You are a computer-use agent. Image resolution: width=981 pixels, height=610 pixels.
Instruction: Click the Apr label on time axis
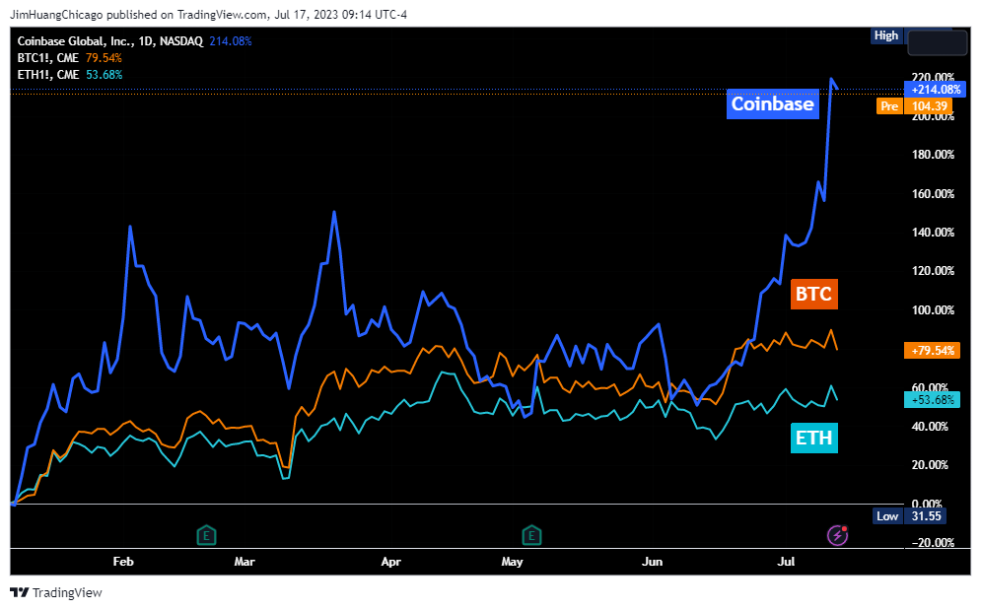(391, 562)
